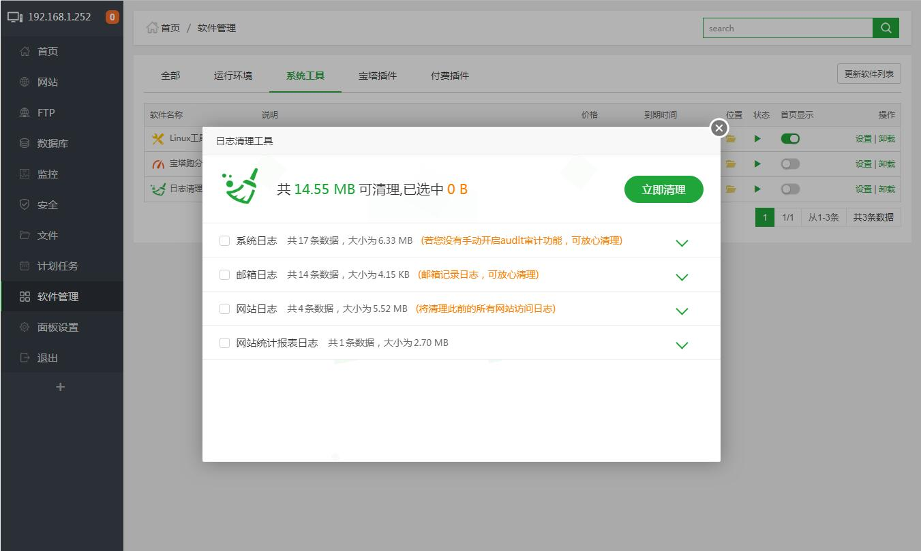Click inside the search input box
This screenshot has width=921, height=551.
[787, 28]
